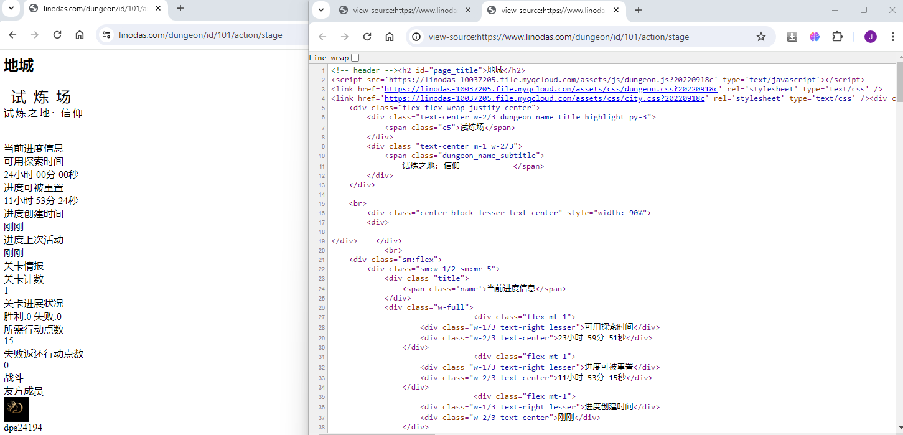Open the profile J avatar menu
The width and height of the screenshot is (903, 435).
(870, 37)
